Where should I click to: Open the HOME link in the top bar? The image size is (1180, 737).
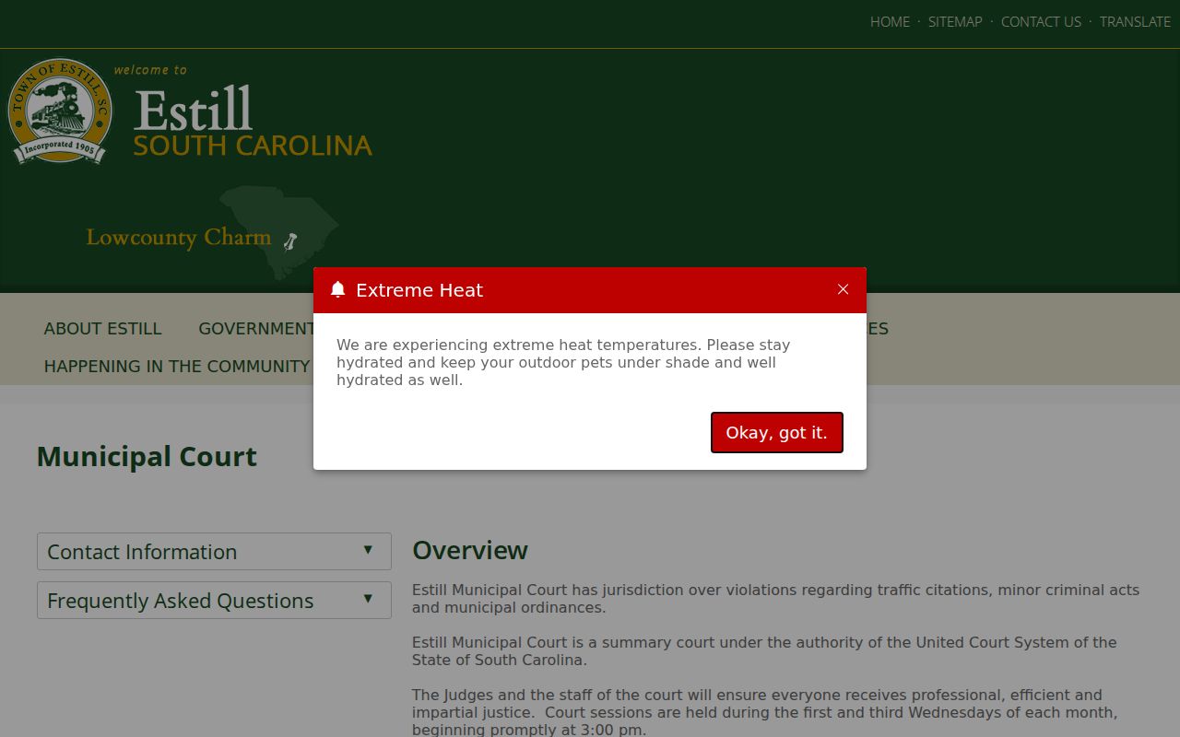[x=890, y=21]
